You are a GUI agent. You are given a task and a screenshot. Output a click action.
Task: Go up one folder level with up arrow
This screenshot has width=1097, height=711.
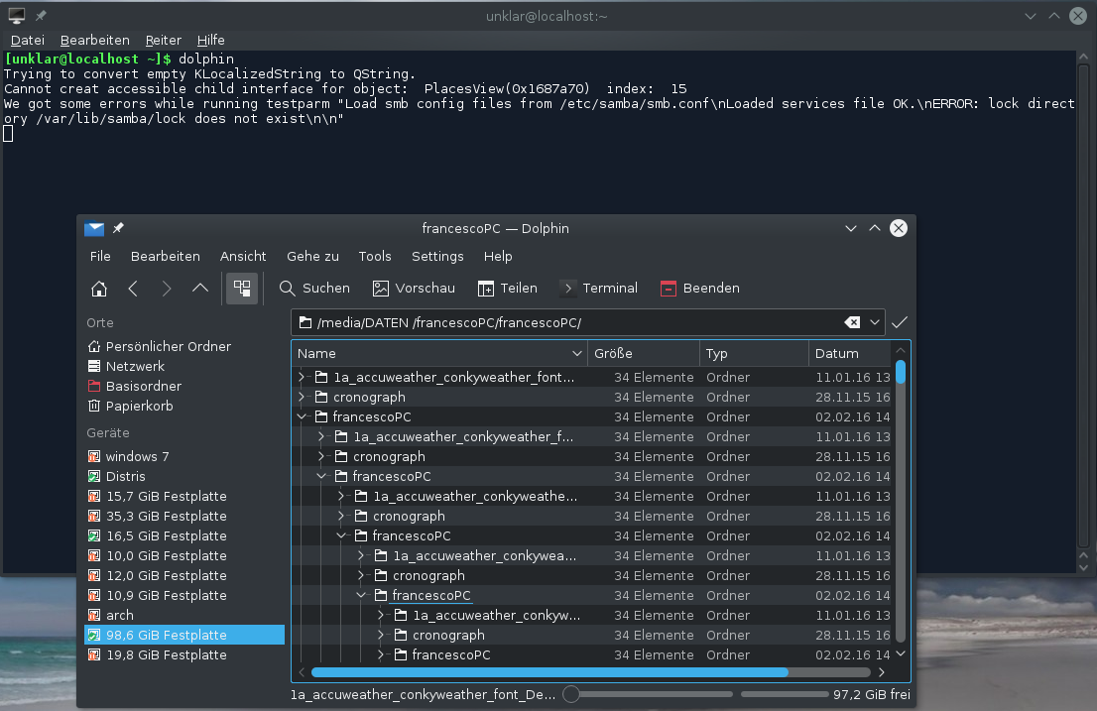click(x=200, y=289)
